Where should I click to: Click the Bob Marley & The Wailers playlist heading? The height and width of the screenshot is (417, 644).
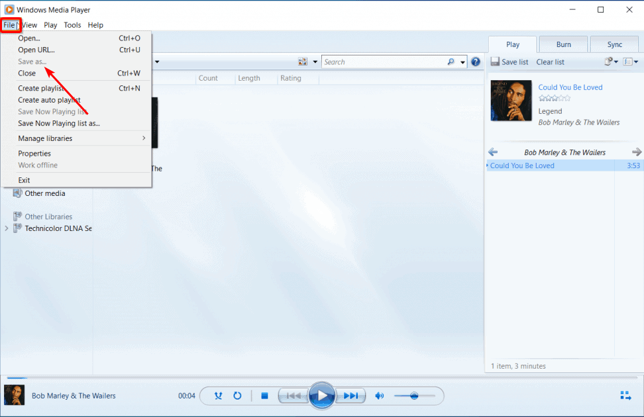564,152
